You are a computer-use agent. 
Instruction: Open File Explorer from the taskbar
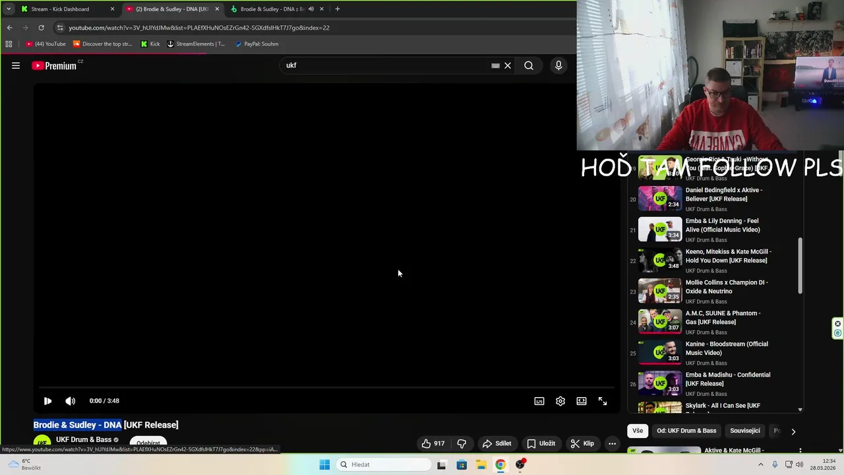point(481,464)
